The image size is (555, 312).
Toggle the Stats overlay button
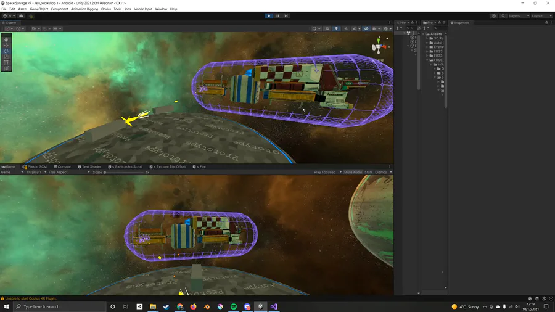coord(369,172)
